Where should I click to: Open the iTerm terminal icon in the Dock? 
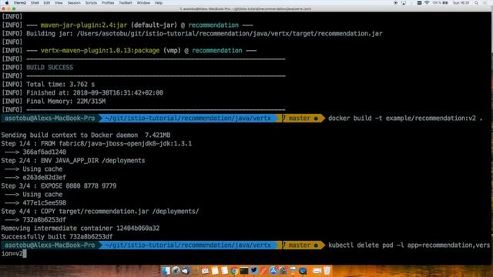pyautogui.click(x=244, y=270)
